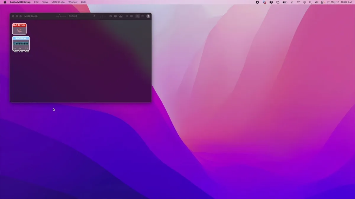Open the Default configuration dropdown
Viewport: 355px width, 199px height.
[82, 16]
